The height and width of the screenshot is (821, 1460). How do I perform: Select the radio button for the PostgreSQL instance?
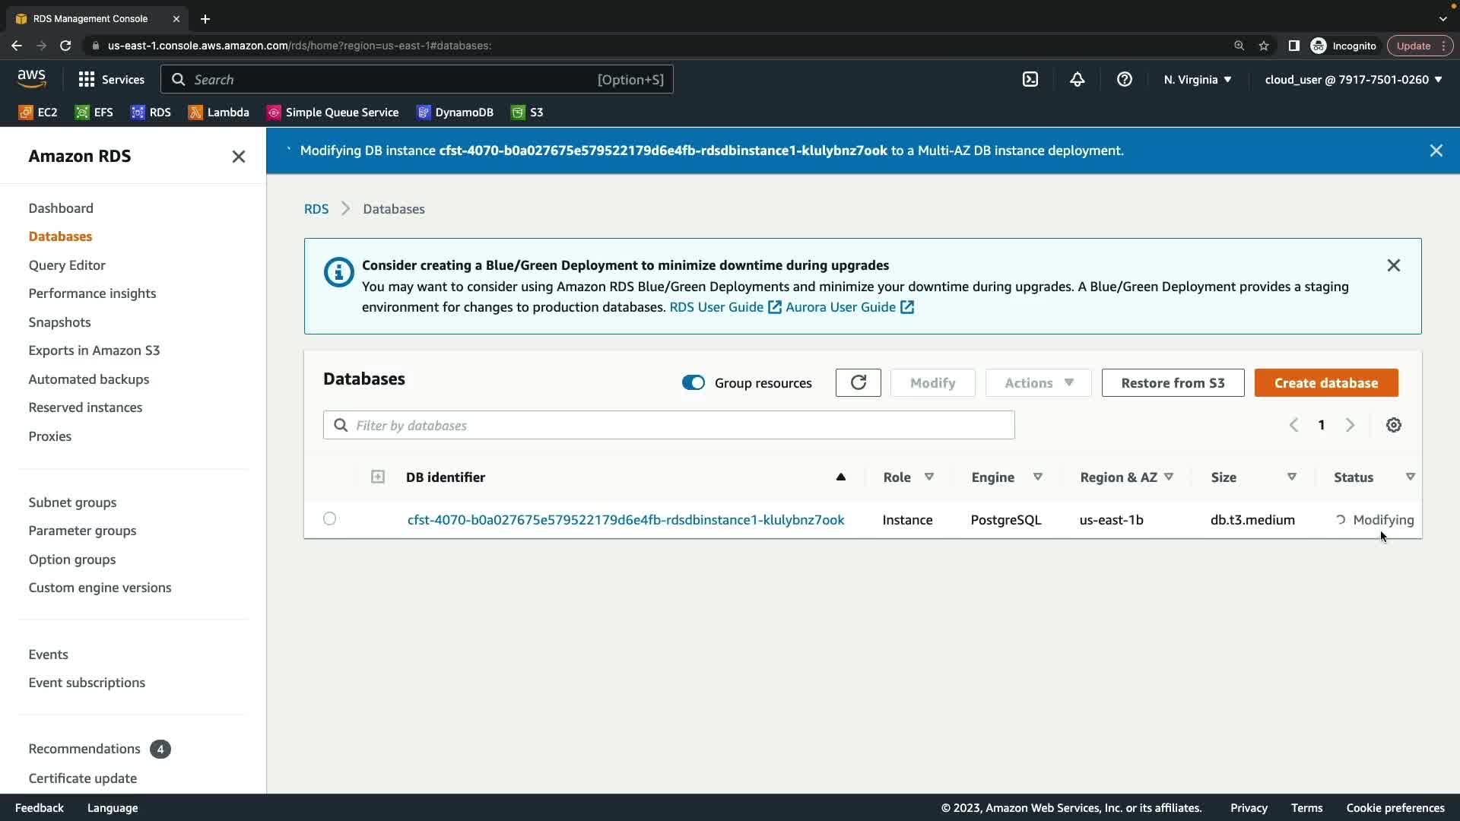329,518
